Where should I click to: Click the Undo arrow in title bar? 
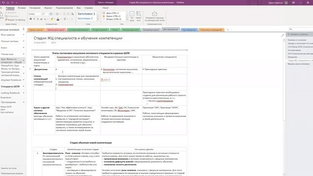[x=3, y=2]
